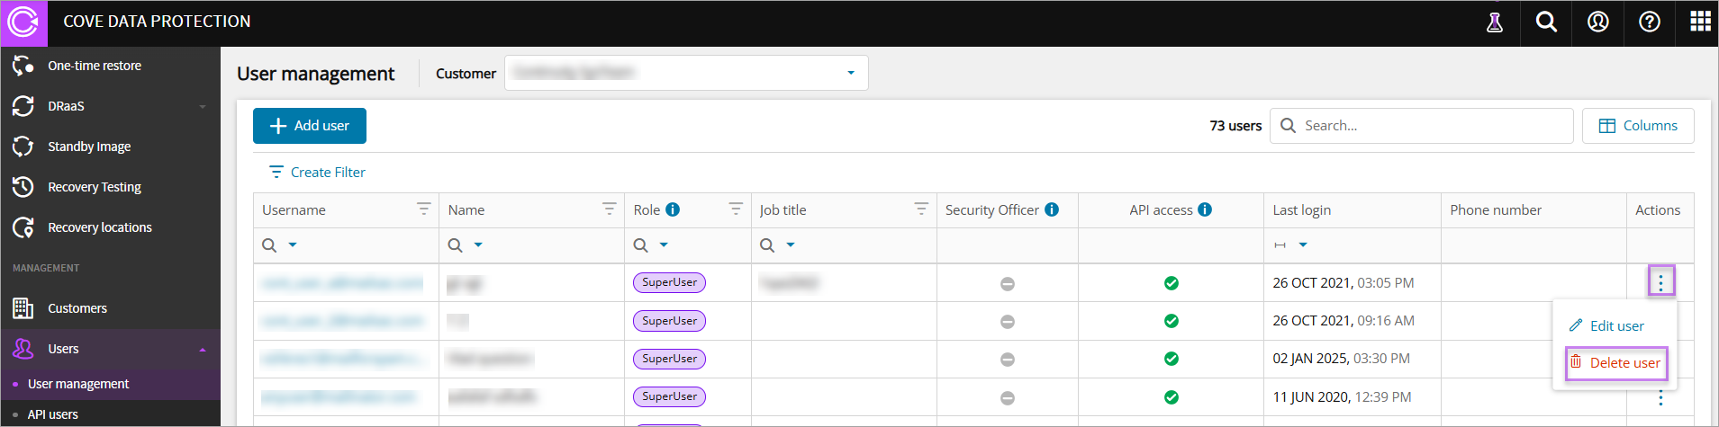Expand the Customer selection dropdown

click(x=850, y=73)
